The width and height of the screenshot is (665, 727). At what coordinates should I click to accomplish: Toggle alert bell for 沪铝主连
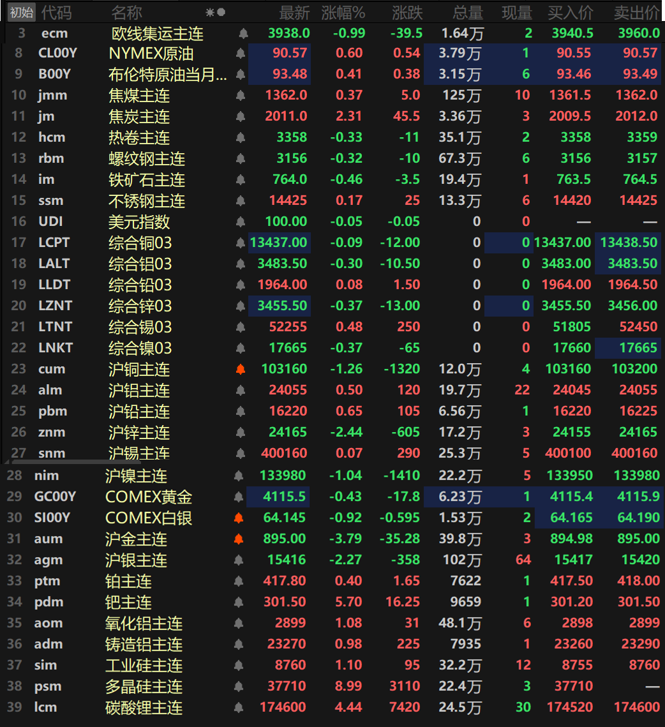(240, 391)
